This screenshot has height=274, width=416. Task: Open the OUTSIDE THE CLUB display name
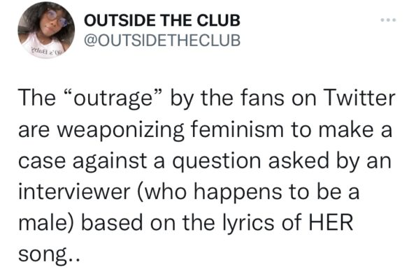click(x=162, y=20)
